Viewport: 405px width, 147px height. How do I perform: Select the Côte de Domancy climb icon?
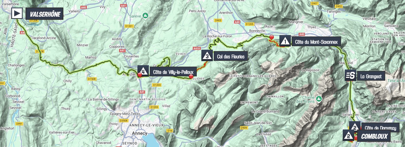tap(355, 126)
